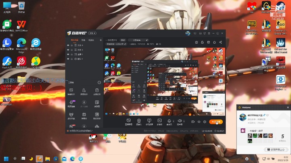The width and height of the screenshot is (291, 163).
Task: Add a camera source via 摄像头 icon
Action: (139, 121)
